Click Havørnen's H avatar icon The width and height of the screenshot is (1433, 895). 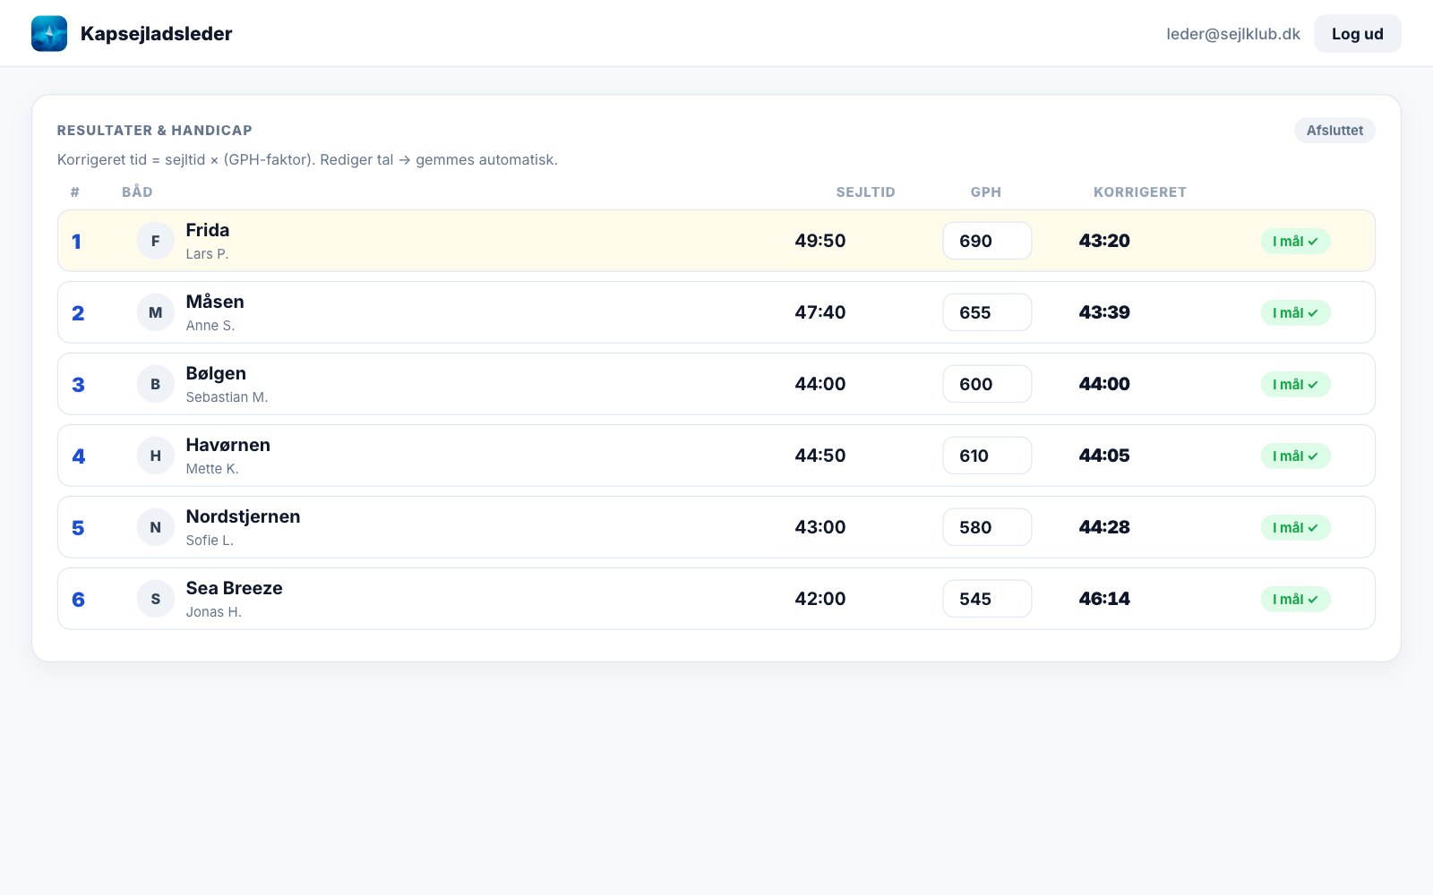click(155, 456)
